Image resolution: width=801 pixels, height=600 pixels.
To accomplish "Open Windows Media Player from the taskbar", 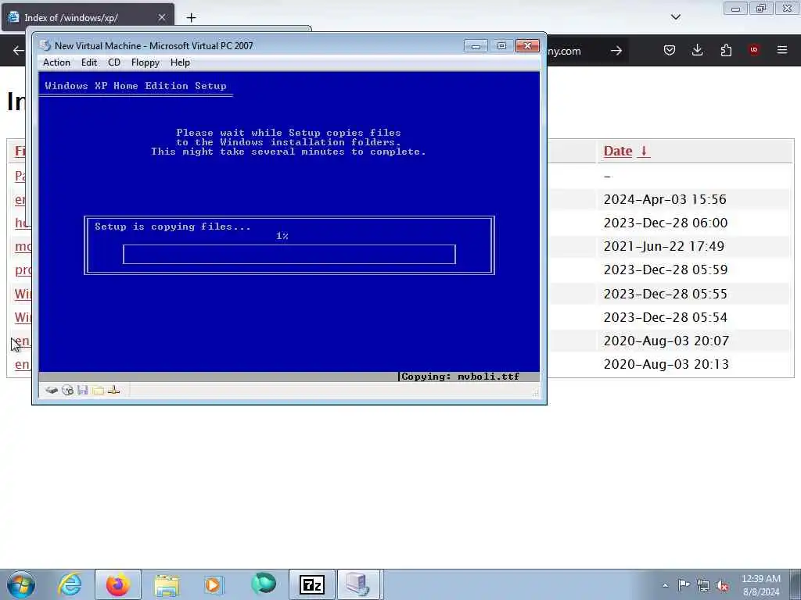I will [x=215, y=584].
